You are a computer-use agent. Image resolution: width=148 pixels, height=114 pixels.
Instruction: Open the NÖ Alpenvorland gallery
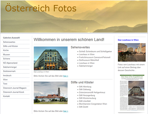(x=10, y=63)
